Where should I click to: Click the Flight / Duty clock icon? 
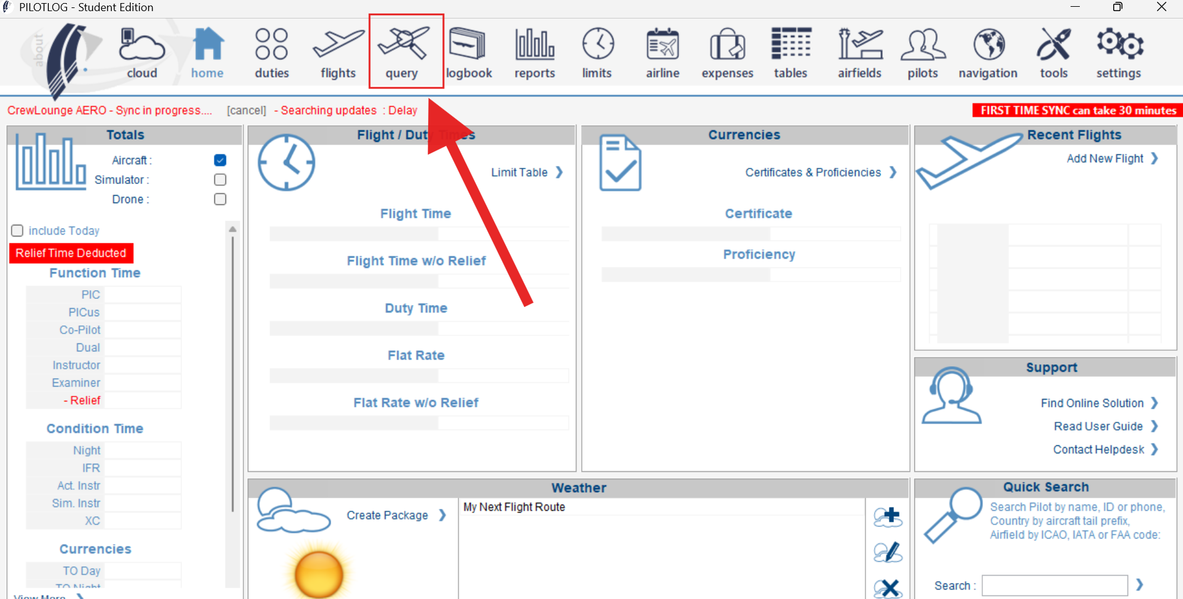coord(287,162)
